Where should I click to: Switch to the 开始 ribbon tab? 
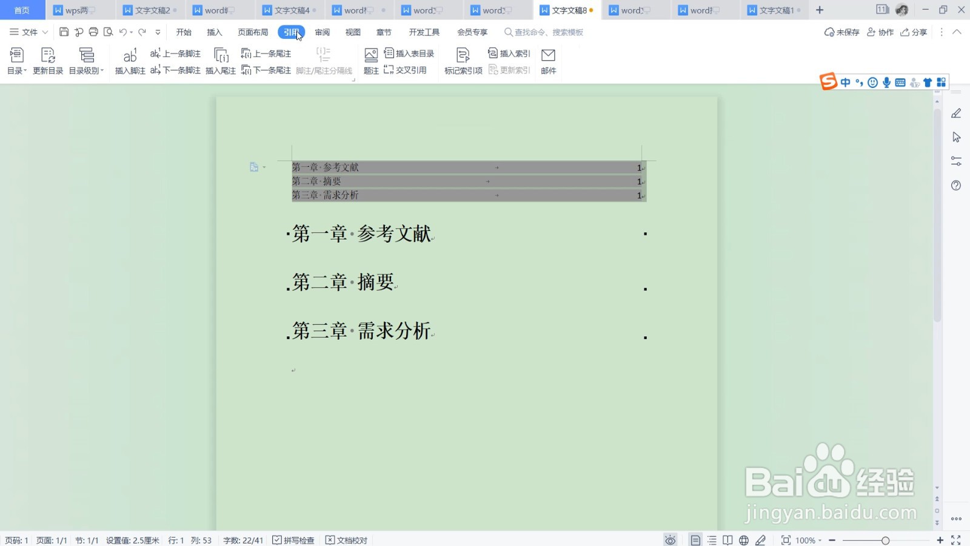point(184,32)
